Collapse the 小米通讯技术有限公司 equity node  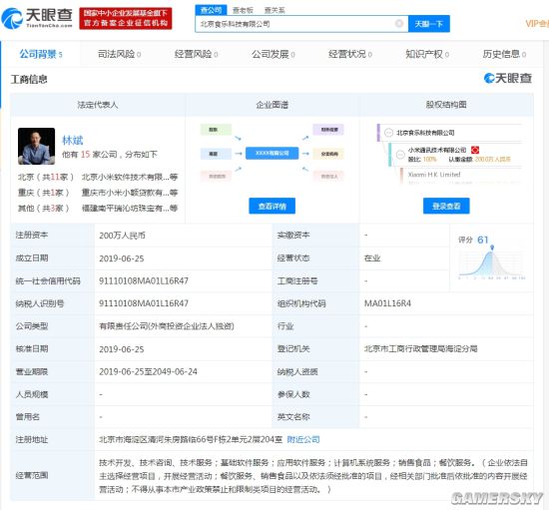pyautogui.click(x=400, y=154)
